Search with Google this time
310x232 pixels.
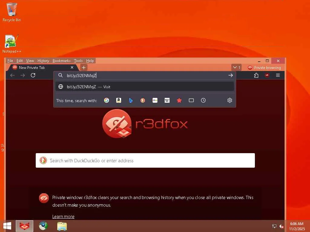107,100
